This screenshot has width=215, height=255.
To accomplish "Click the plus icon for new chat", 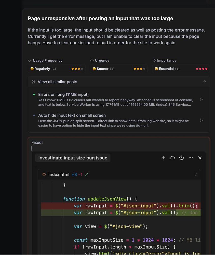I will coord(163,158).
